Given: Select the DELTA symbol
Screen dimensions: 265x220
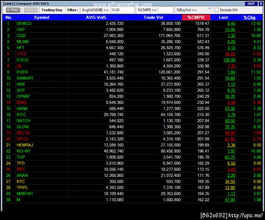Looking at the screenshot, I should click(x=23, y=133).
